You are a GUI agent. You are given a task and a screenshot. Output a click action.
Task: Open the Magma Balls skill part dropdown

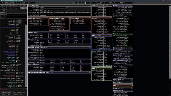click(13, 18)
